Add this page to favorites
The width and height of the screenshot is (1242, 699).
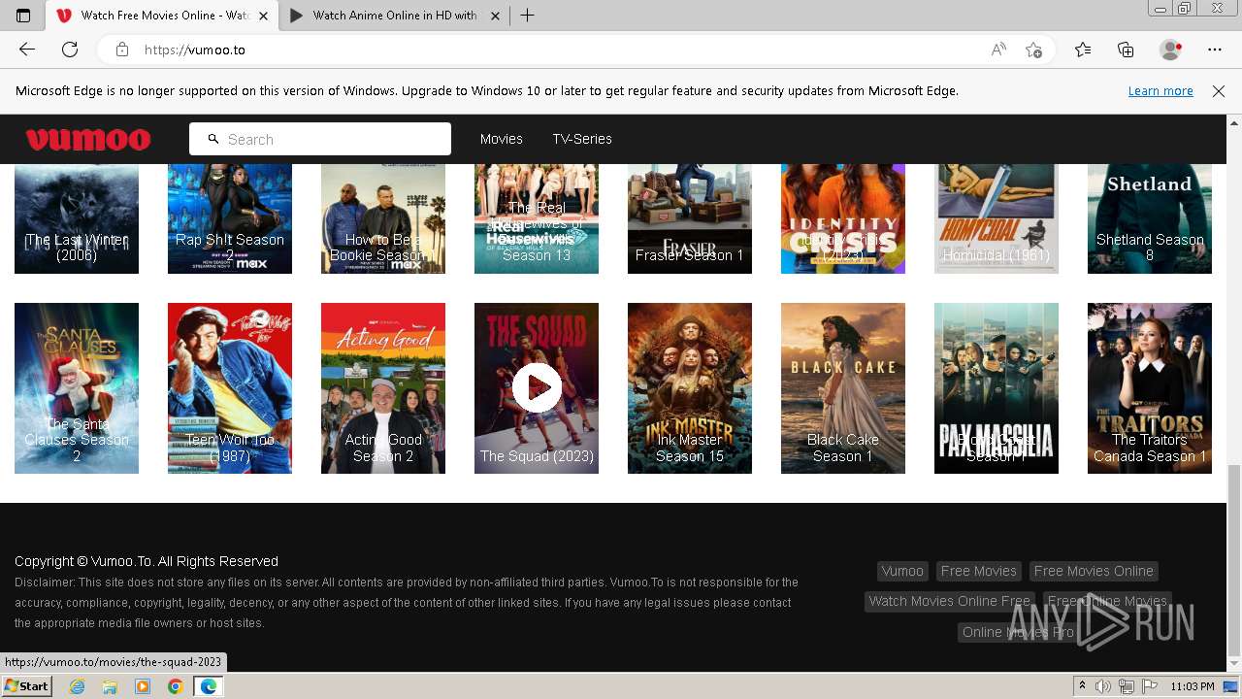click(x=1033, y=50)
